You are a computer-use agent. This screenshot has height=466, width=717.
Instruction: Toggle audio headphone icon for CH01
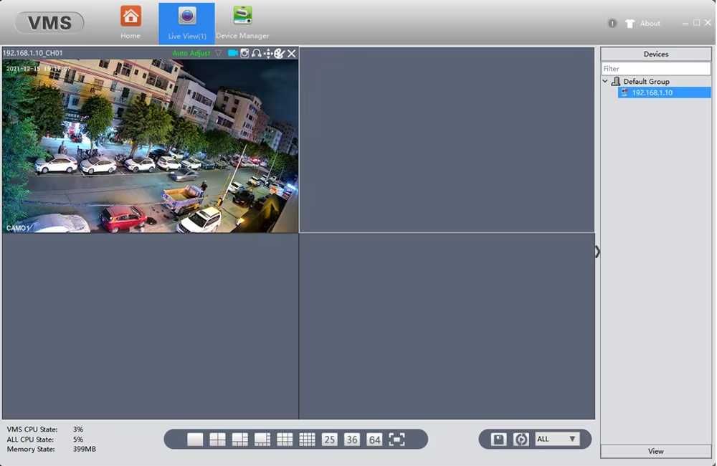(x=257, y=53)
